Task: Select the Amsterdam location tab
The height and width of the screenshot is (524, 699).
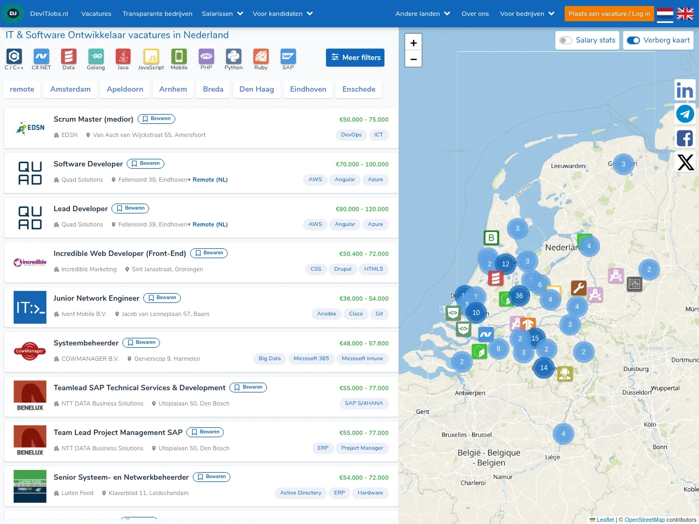Action: 70,89
